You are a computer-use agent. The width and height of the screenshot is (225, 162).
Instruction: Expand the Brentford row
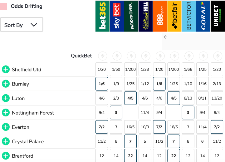tap(6, 156)
